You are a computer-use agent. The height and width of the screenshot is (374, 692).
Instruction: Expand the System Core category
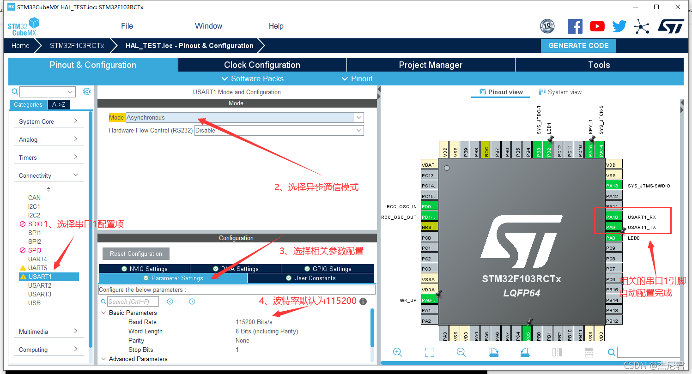click(x=48, y=121)
